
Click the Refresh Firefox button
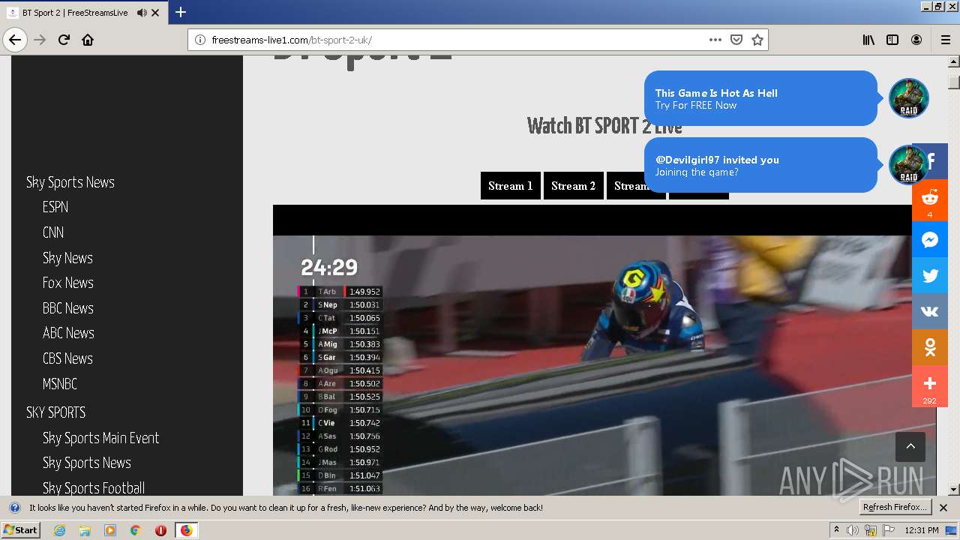(895, 507)
